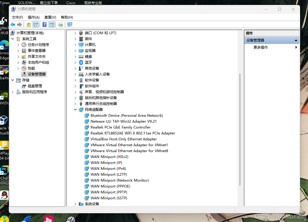
Task: Select WAN Miniport (IKEv2)
Action: (109, 157)
